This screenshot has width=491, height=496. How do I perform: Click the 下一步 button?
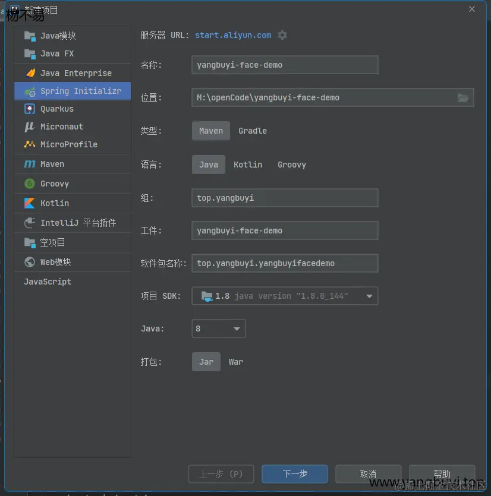point(295,474)
